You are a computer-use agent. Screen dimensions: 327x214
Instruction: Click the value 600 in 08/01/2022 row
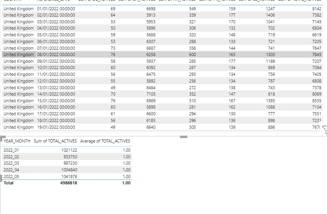(193, 54)
